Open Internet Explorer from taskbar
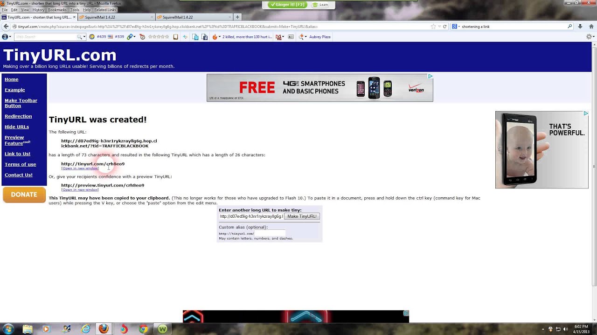Screen dimensions: 597x335 (x=86, y=329)
